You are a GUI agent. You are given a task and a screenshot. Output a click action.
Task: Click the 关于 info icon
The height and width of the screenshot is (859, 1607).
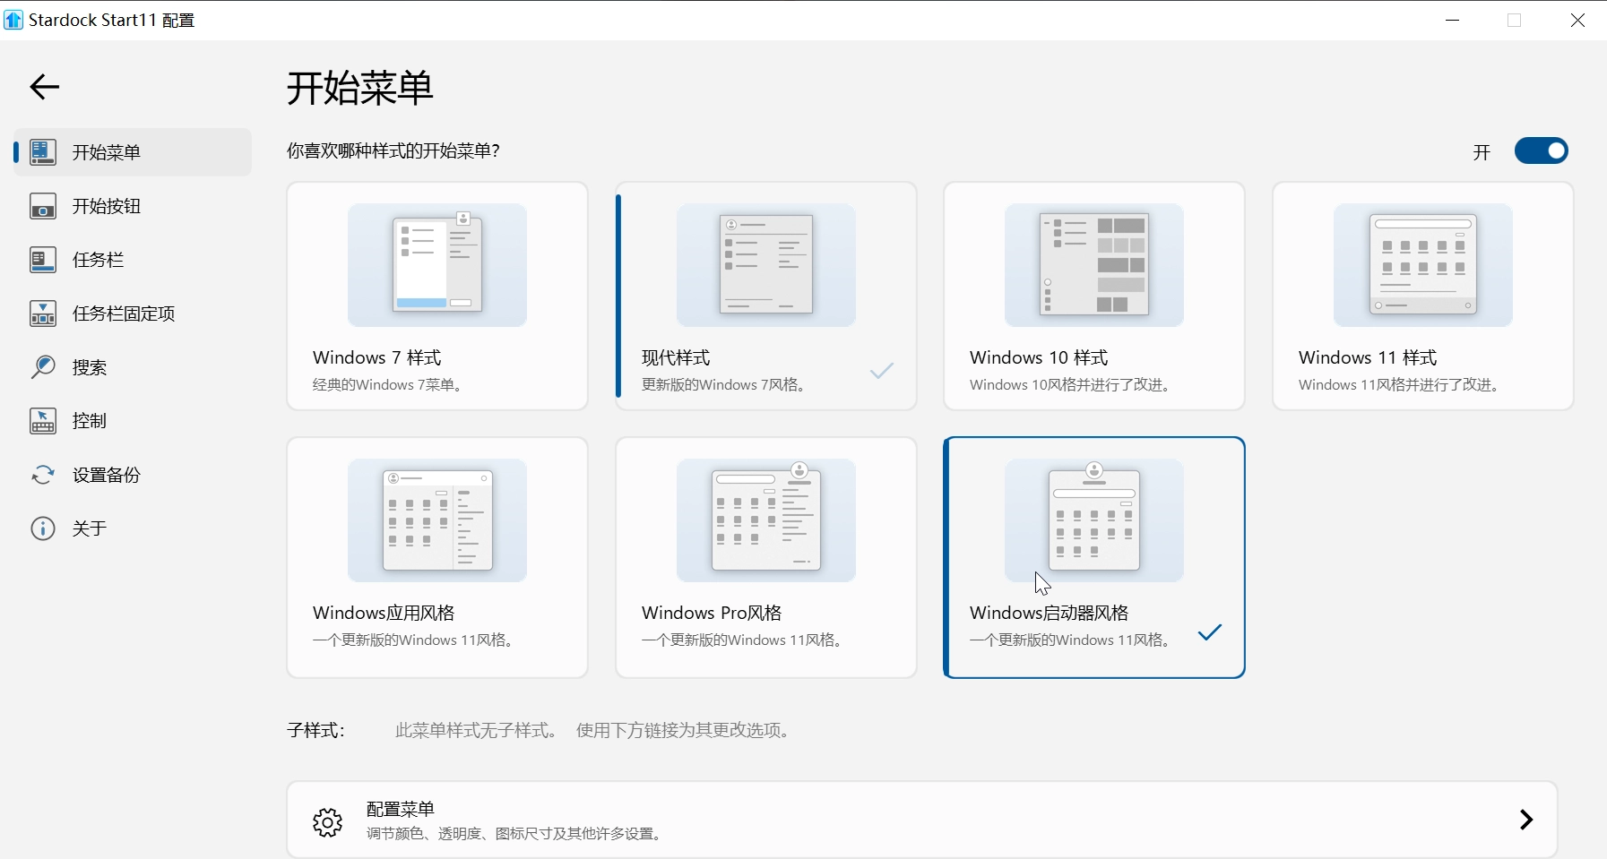[x=43, y=528]
